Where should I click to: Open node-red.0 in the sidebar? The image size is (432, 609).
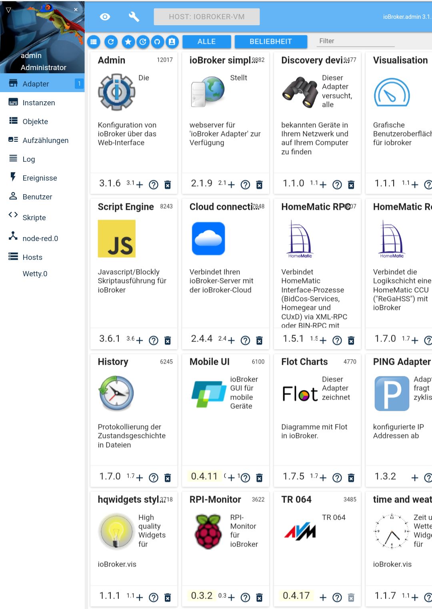tap(42, 238)
